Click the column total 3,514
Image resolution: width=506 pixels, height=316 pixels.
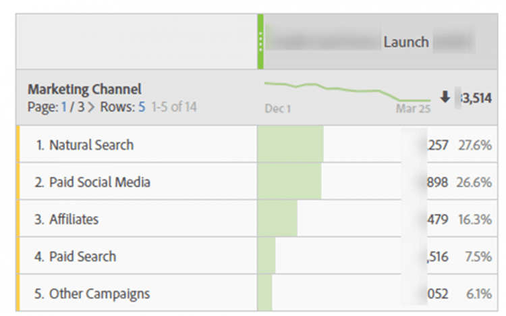(x=476, y=98)
